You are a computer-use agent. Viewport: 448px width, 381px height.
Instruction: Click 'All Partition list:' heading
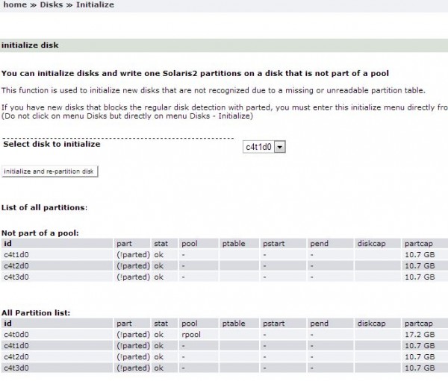coord(36,313)
